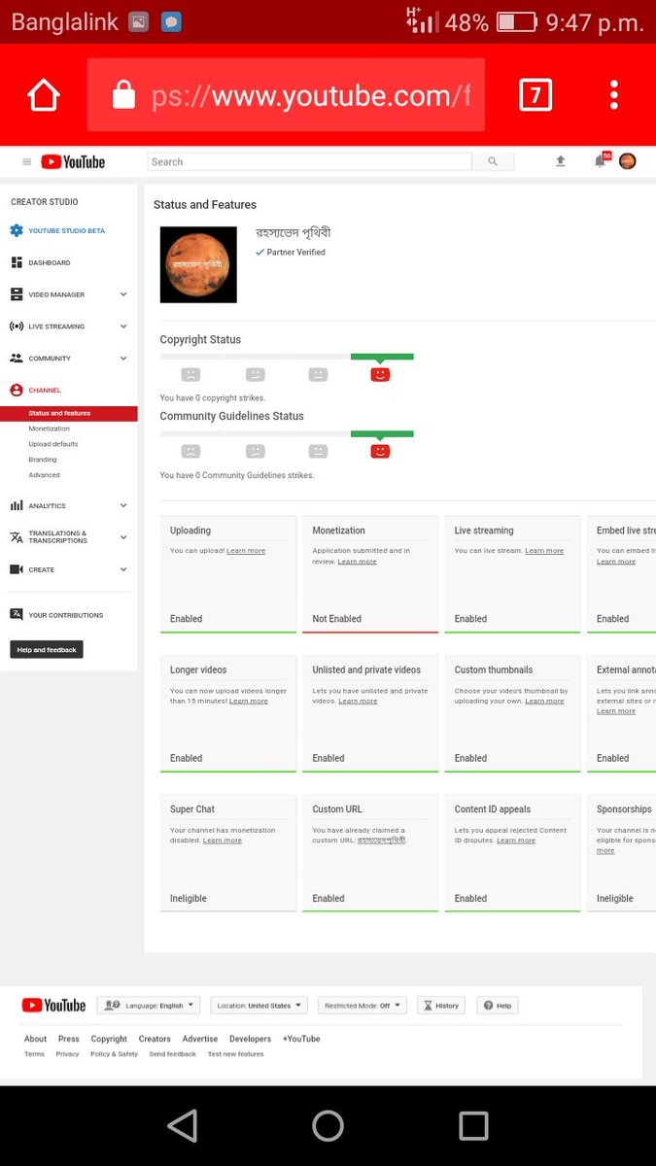Click Learn more in the Super Chat card
656x1166 pixels.
click(223, 840)
